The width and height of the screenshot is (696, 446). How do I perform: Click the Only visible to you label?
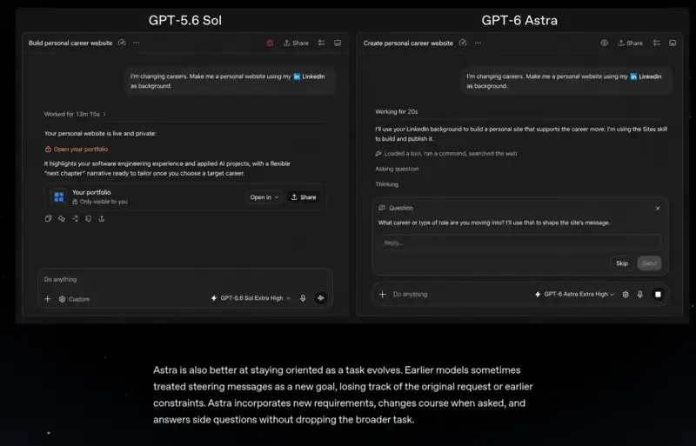click(100, 202)
